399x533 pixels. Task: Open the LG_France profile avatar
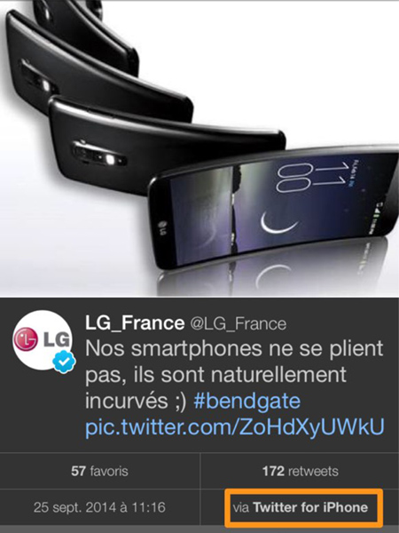[x=43, y=339]
